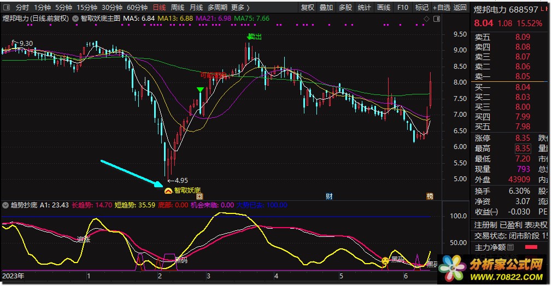Click MA75: 7.66 value
Viewport: 552px width, 286px height.
pos(251,19)
